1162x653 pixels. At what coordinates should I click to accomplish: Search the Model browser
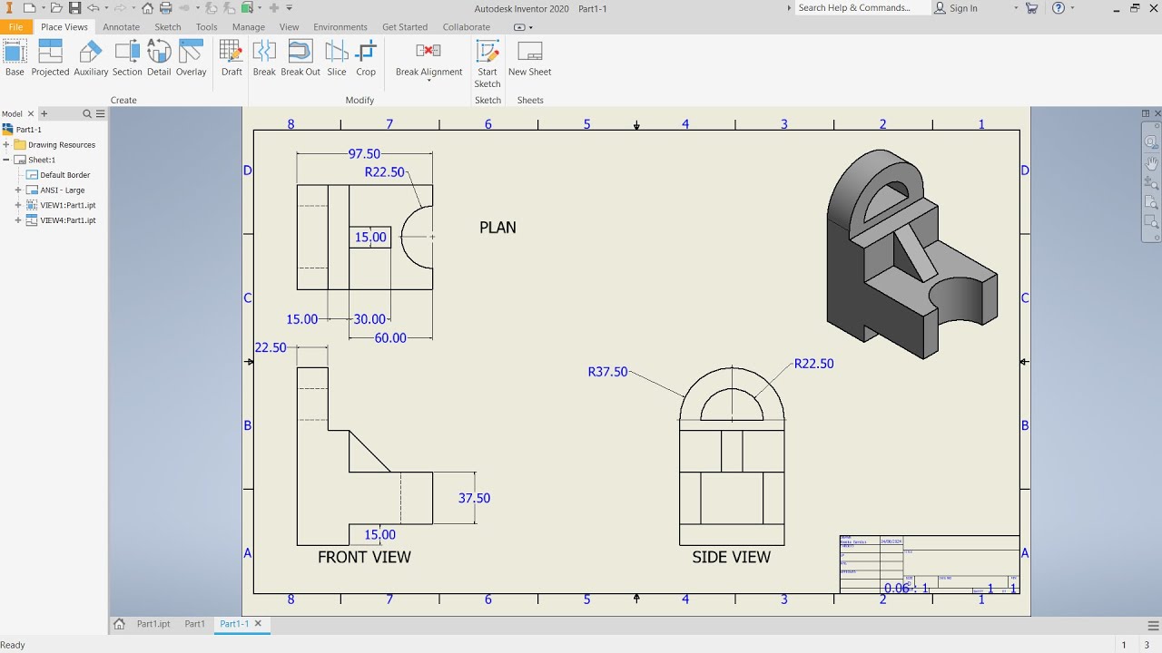tap(87, 114)
